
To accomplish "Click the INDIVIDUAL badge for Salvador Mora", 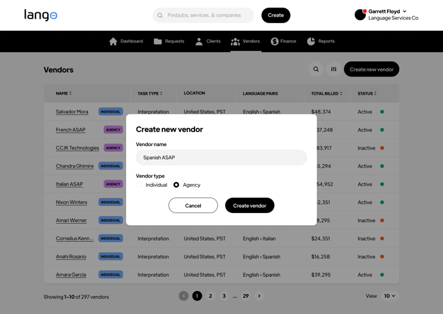I will coord(111,111).
